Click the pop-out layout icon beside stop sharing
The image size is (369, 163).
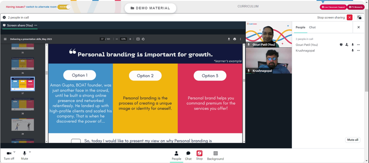pos(359,17)
